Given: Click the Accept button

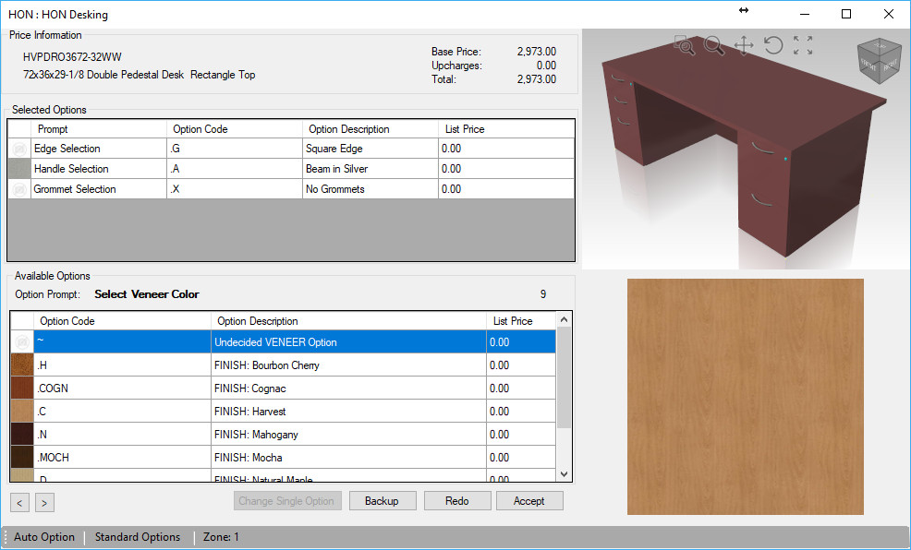Looking at the screenshot, I should pyautogui.click(x=529, y=501).
